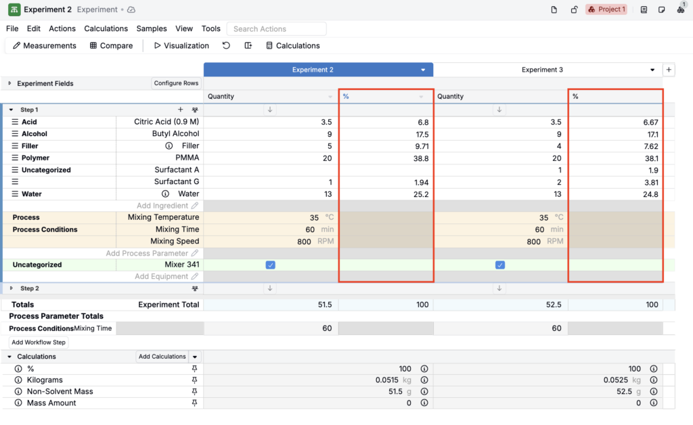Viewport: 693px width, 425px height.
Task: Click the Search Actions input field
Action: click(x=277, y=28)
